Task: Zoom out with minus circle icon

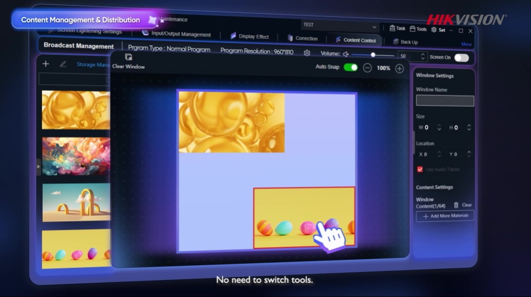Action: (367, 68)
